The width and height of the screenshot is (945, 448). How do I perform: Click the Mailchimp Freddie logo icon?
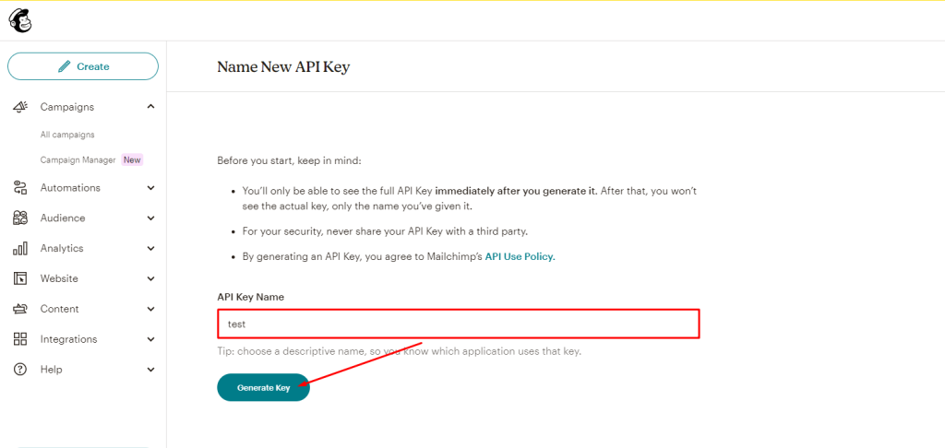pyautogui.click(x=20, y=20)
